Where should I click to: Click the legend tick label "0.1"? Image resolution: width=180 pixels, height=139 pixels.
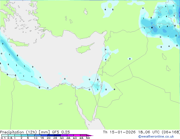pos(3,138)
